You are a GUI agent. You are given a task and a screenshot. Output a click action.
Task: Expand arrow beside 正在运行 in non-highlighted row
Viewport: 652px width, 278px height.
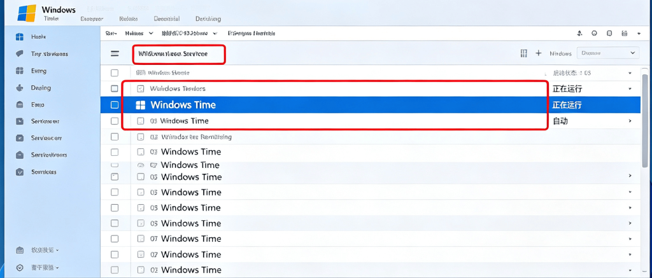coord(630,89)
